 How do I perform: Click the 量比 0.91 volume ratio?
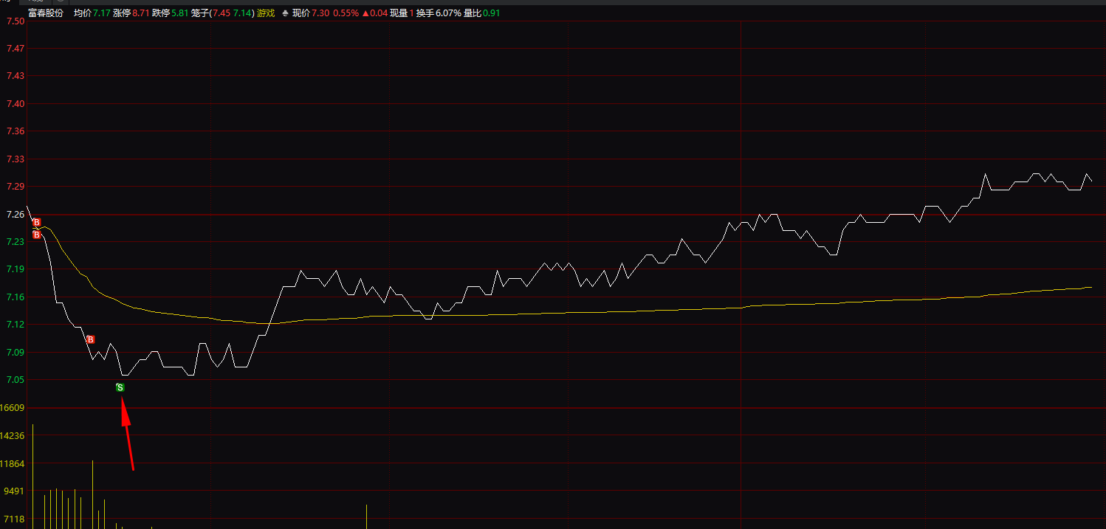pos(482,13)
